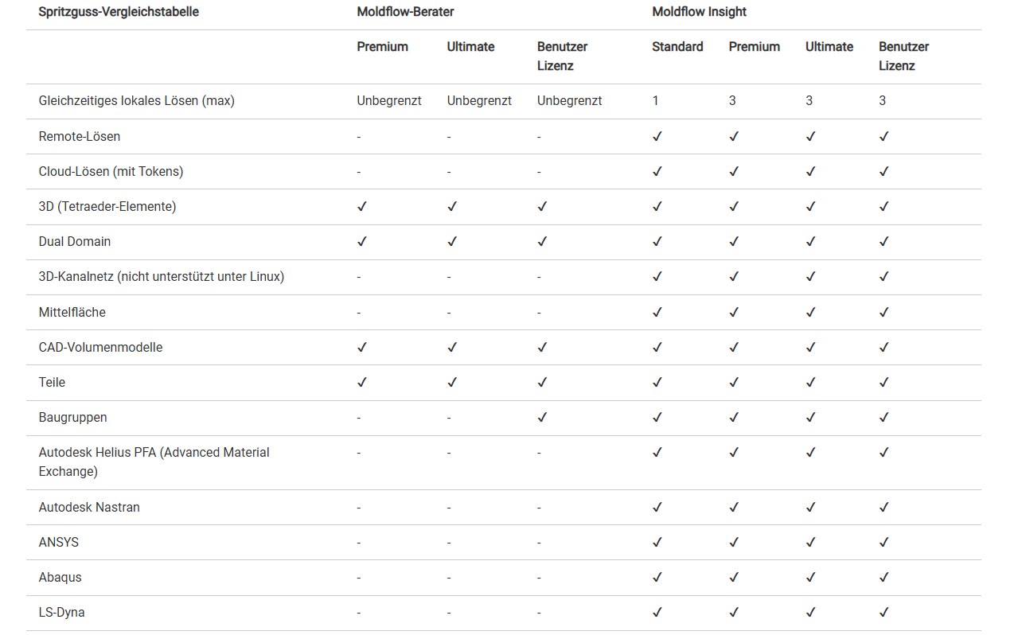Click the first Unbegrenzt value under Moldflow-Berater Premium

tap(388, 101)
